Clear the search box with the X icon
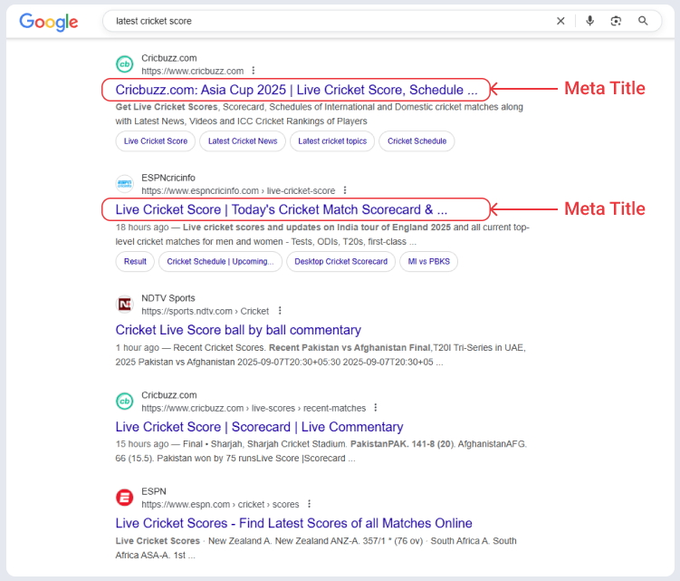The image size is (680, 581). (560, 21)
